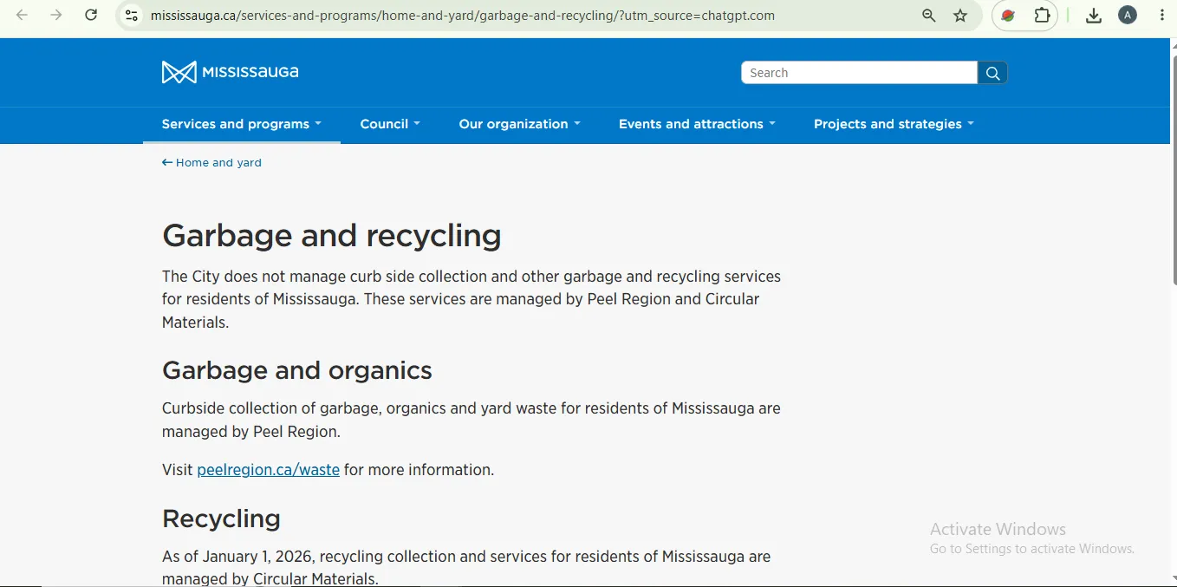
Task: Click the Mississauga logo
Action: coord(230,72)
